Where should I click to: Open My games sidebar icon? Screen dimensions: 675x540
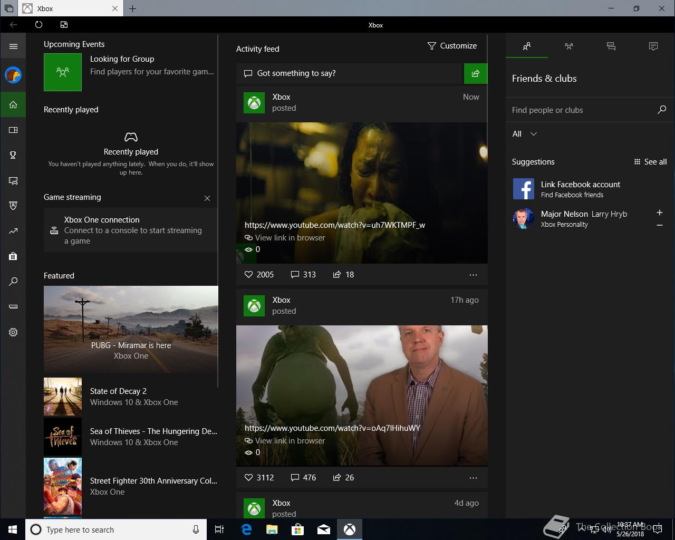[x=13, y=130]
